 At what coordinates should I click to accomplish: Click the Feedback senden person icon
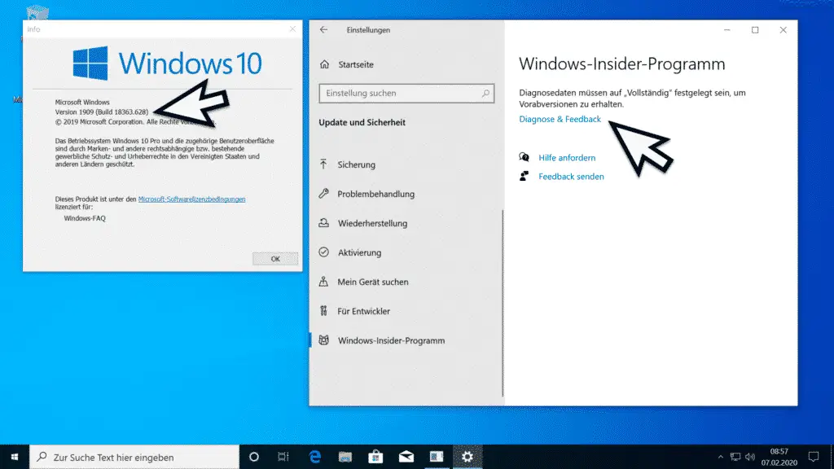click(524, 176)
